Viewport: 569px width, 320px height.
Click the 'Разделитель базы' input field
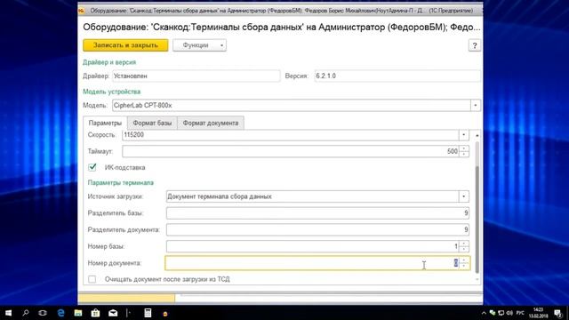(317, 213)
